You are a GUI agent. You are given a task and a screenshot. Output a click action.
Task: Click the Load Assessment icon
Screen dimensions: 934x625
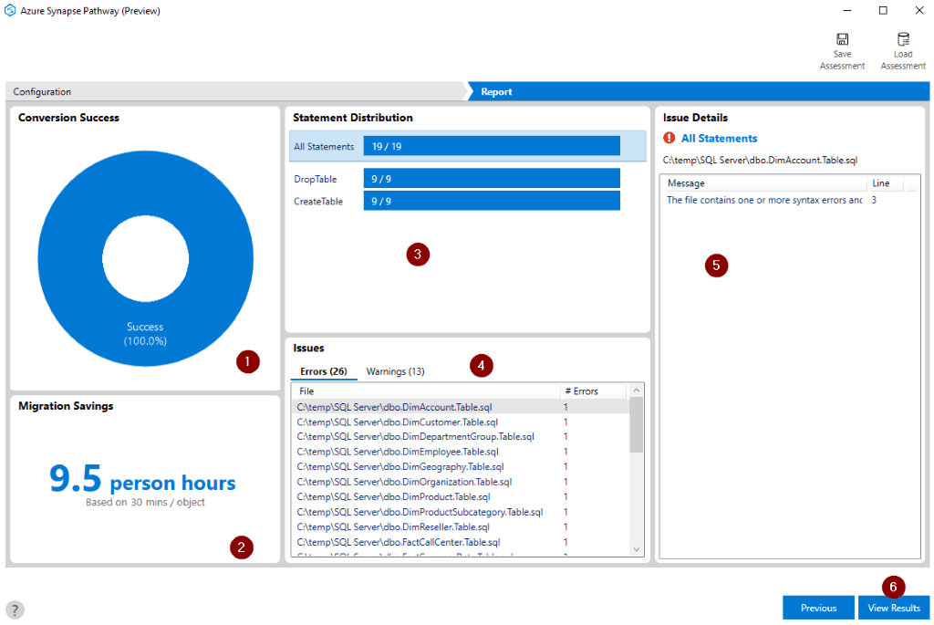903,39
